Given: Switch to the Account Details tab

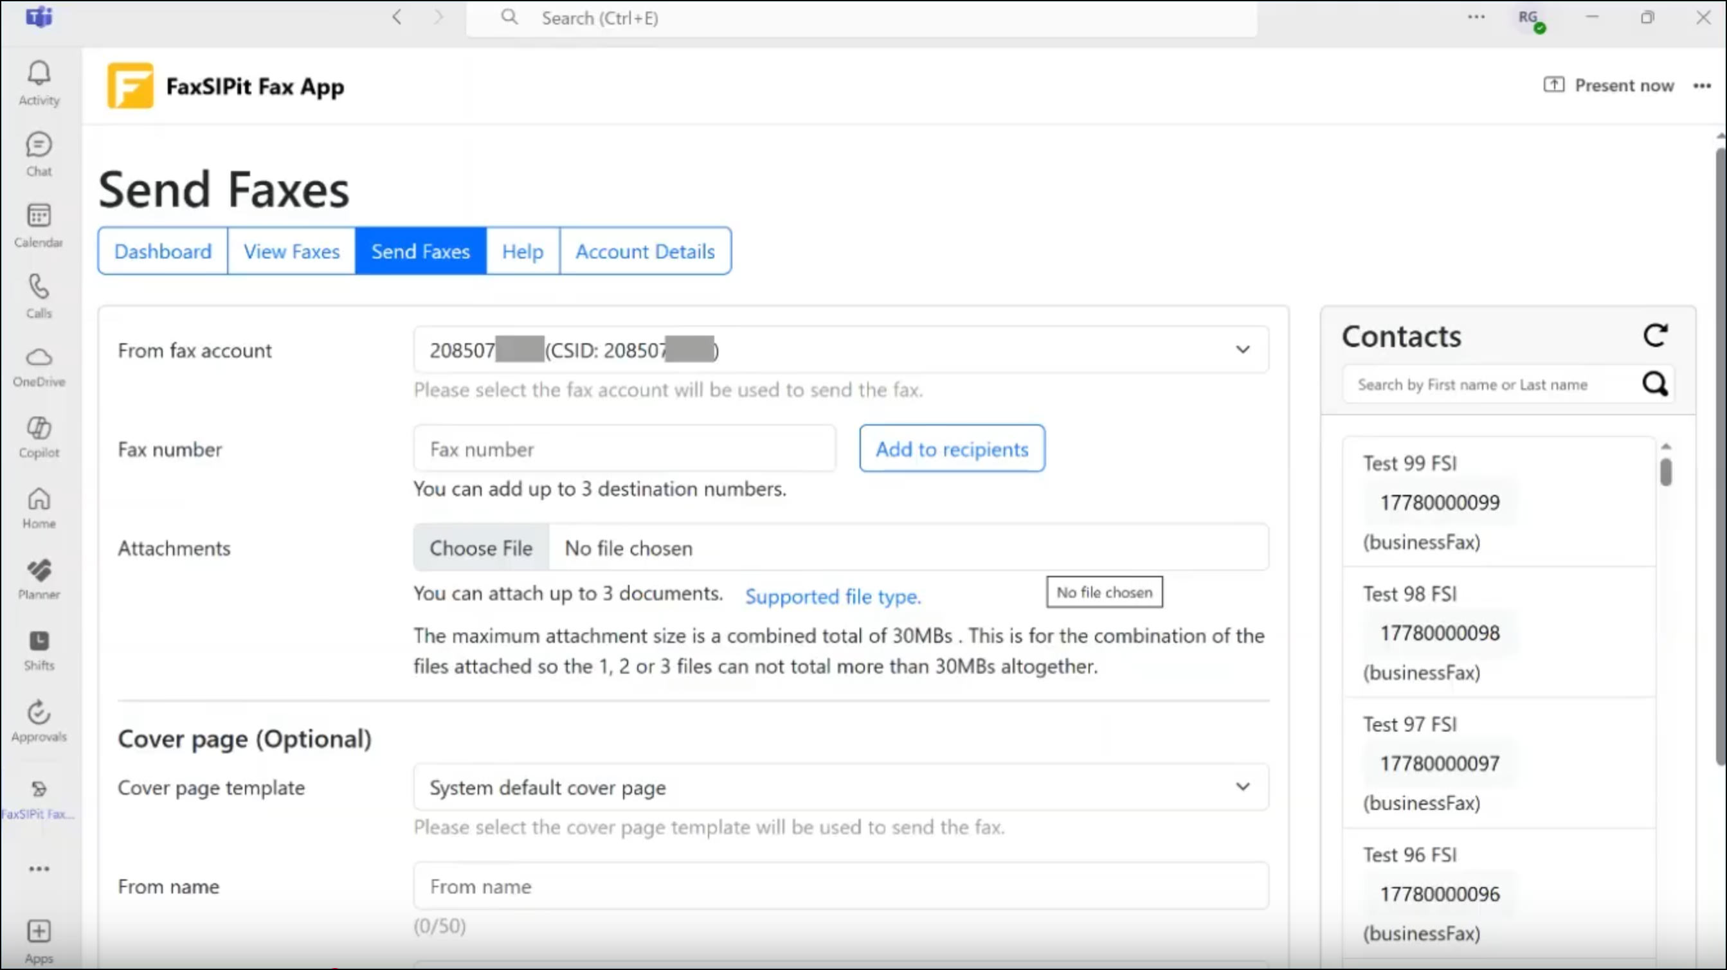Looking at the screenshot, I should pyautogui.click(x=645, y=251).
